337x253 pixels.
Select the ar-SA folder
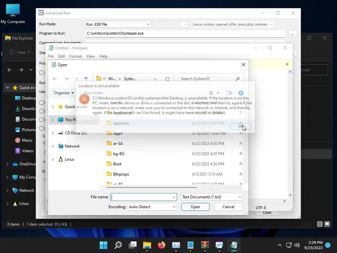pyautogui.click(x=118, y=144)
